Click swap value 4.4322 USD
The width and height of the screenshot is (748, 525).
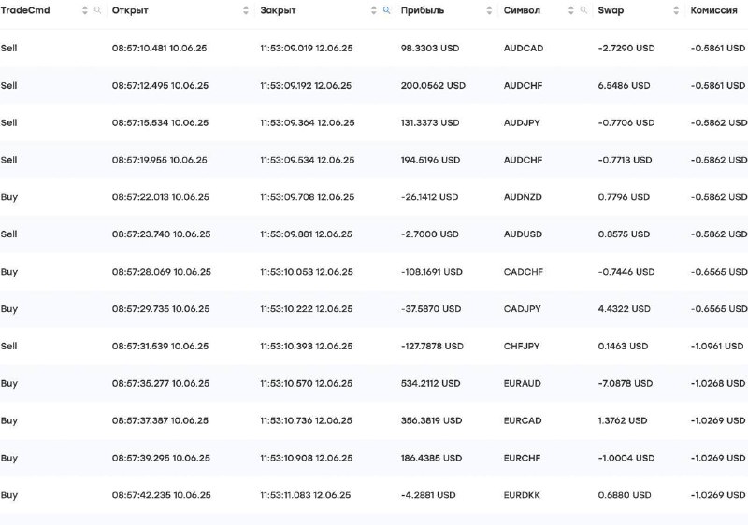click(624, 309)
